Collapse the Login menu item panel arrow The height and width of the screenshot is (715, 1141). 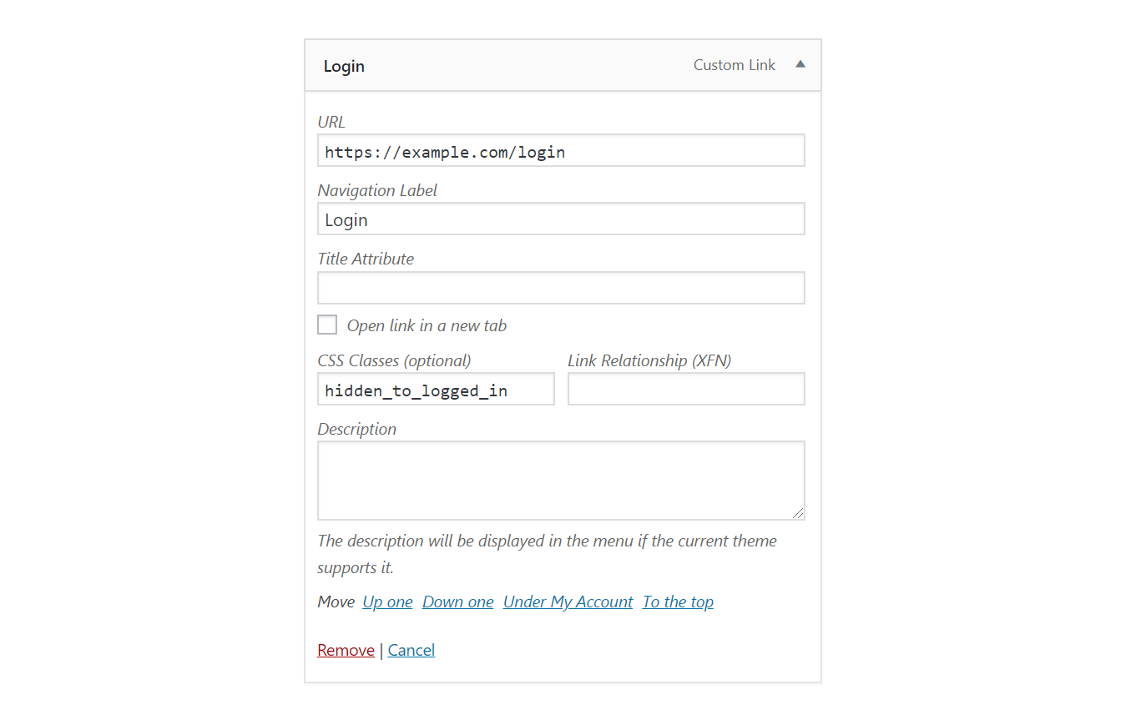pyautogui.click(x=800, y=64)
